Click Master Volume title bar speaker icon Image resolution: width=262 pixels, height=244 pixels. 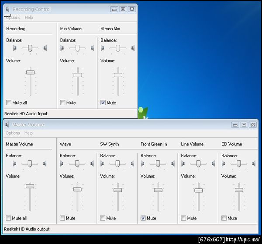tap(7, 125)
